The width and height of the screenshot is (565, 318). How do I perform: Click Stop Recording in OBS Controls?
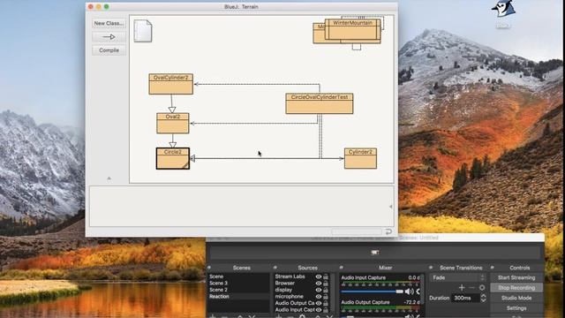[516, 288]
